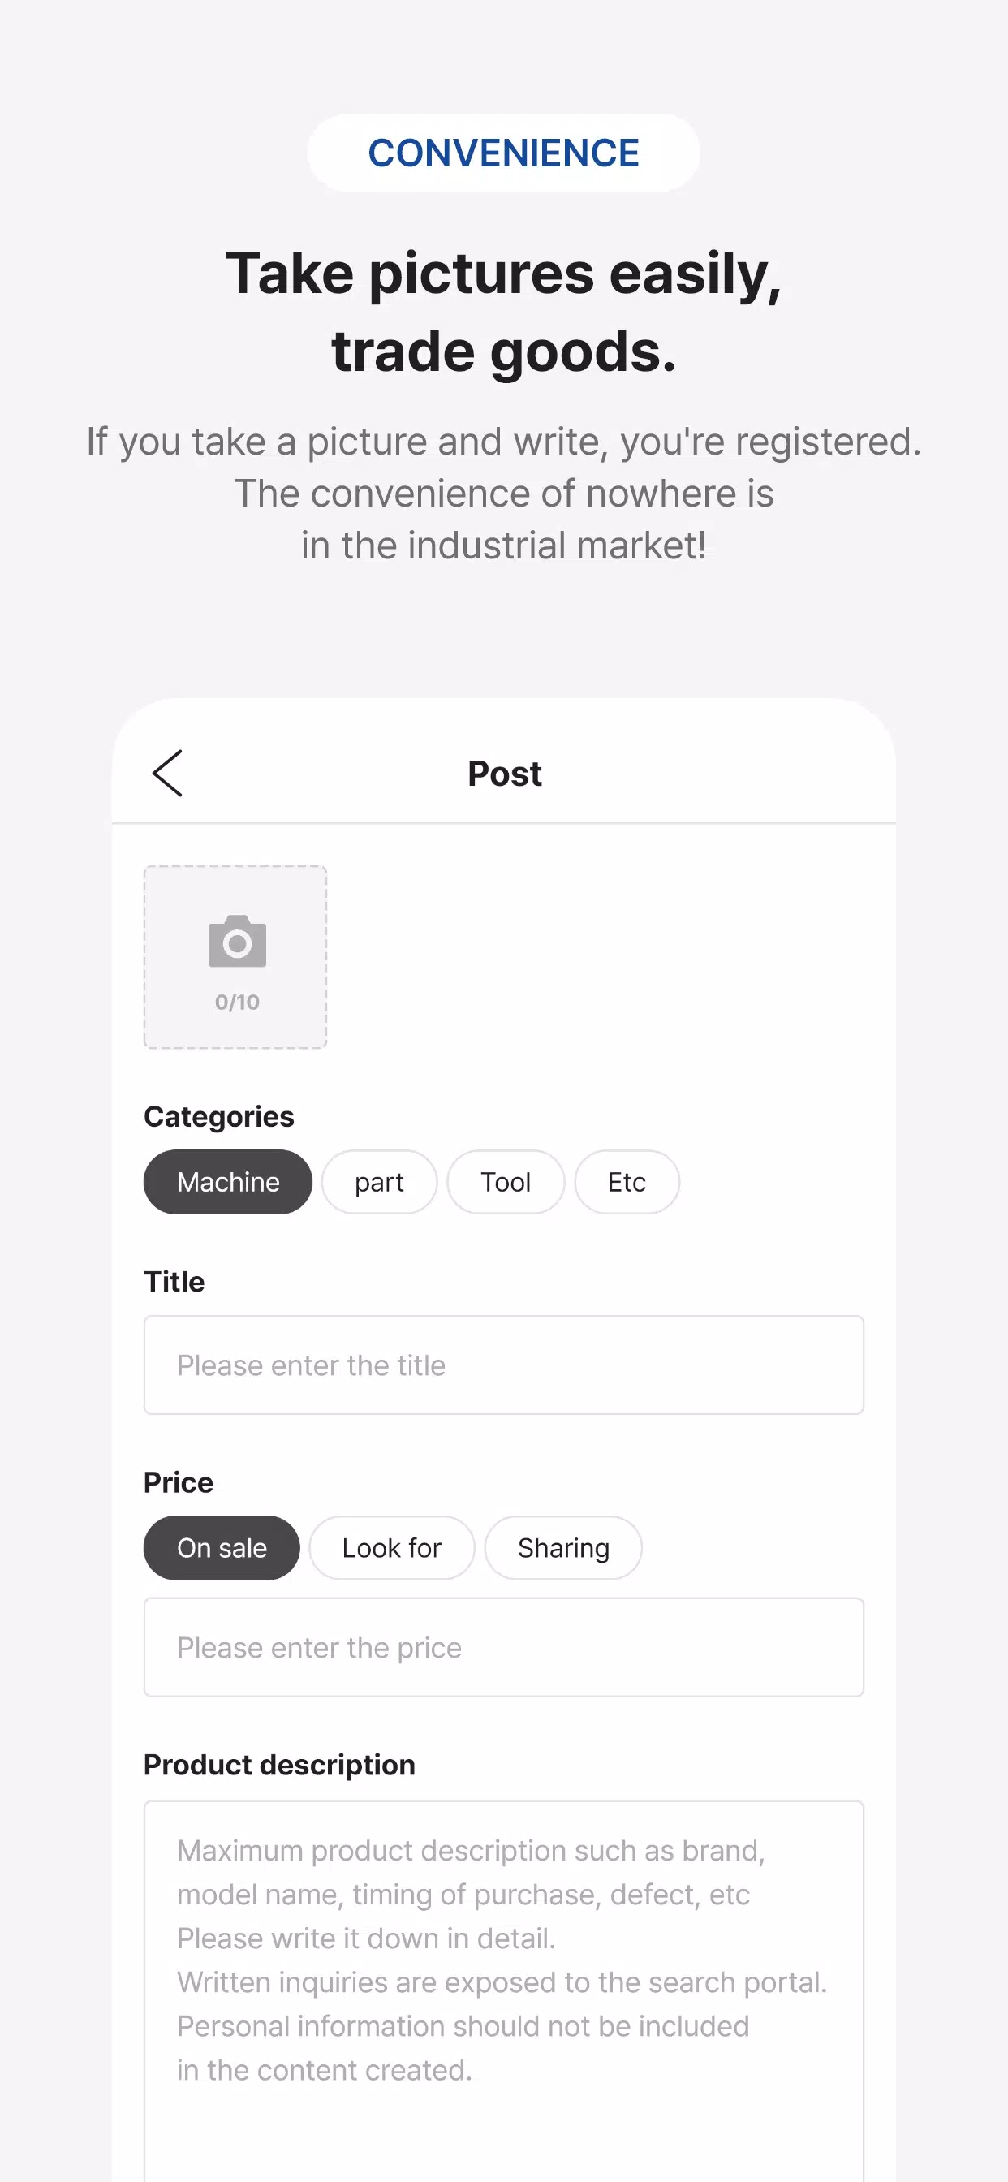Tap the camera icon to add photos
This screenshot has width=1008, height=2182.
pyautogui.click(x=237, y=941)
